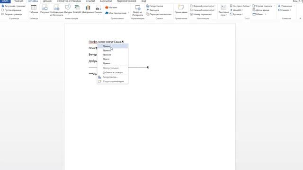Open the Мои приложения dropdown arrow
Screen dimensions: 303x170
(128, 13)
